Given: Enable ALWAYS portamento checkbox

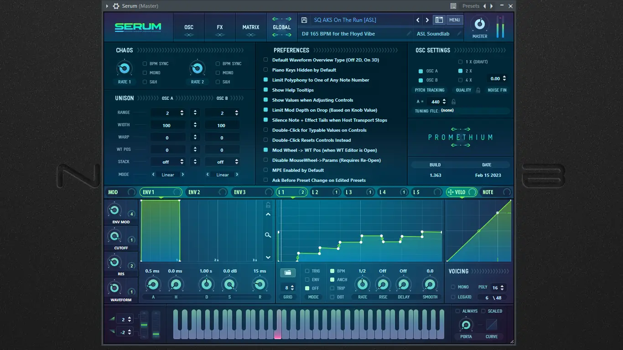Looking at the screenshot, I should coord(457,311).
